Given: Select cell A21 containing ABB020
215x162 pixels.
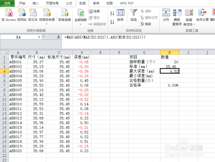Looking at the screenshot, I should click(x=18, y=151).
